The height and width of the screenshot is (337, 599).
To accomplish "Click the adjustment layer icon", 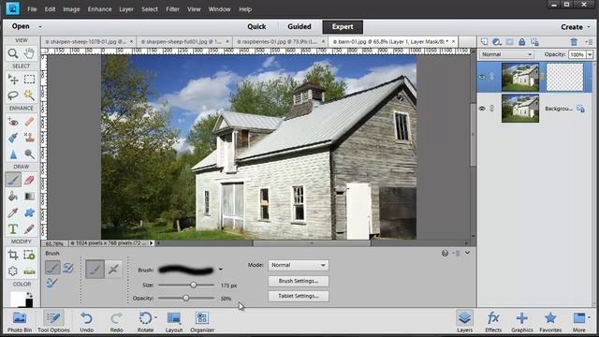I will click(x=497, y=41).
